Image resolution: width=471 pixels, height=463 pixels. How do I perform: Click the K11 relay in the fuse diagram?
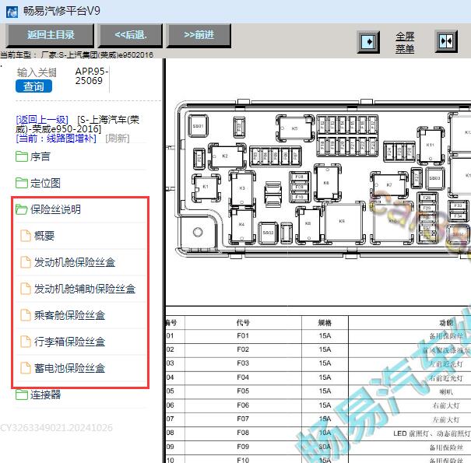tap(431, 145)
